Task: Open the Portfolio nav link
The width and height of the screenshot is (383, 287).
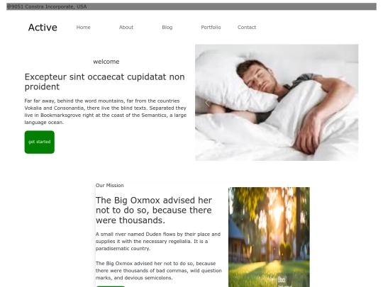Action: [211, 28]
